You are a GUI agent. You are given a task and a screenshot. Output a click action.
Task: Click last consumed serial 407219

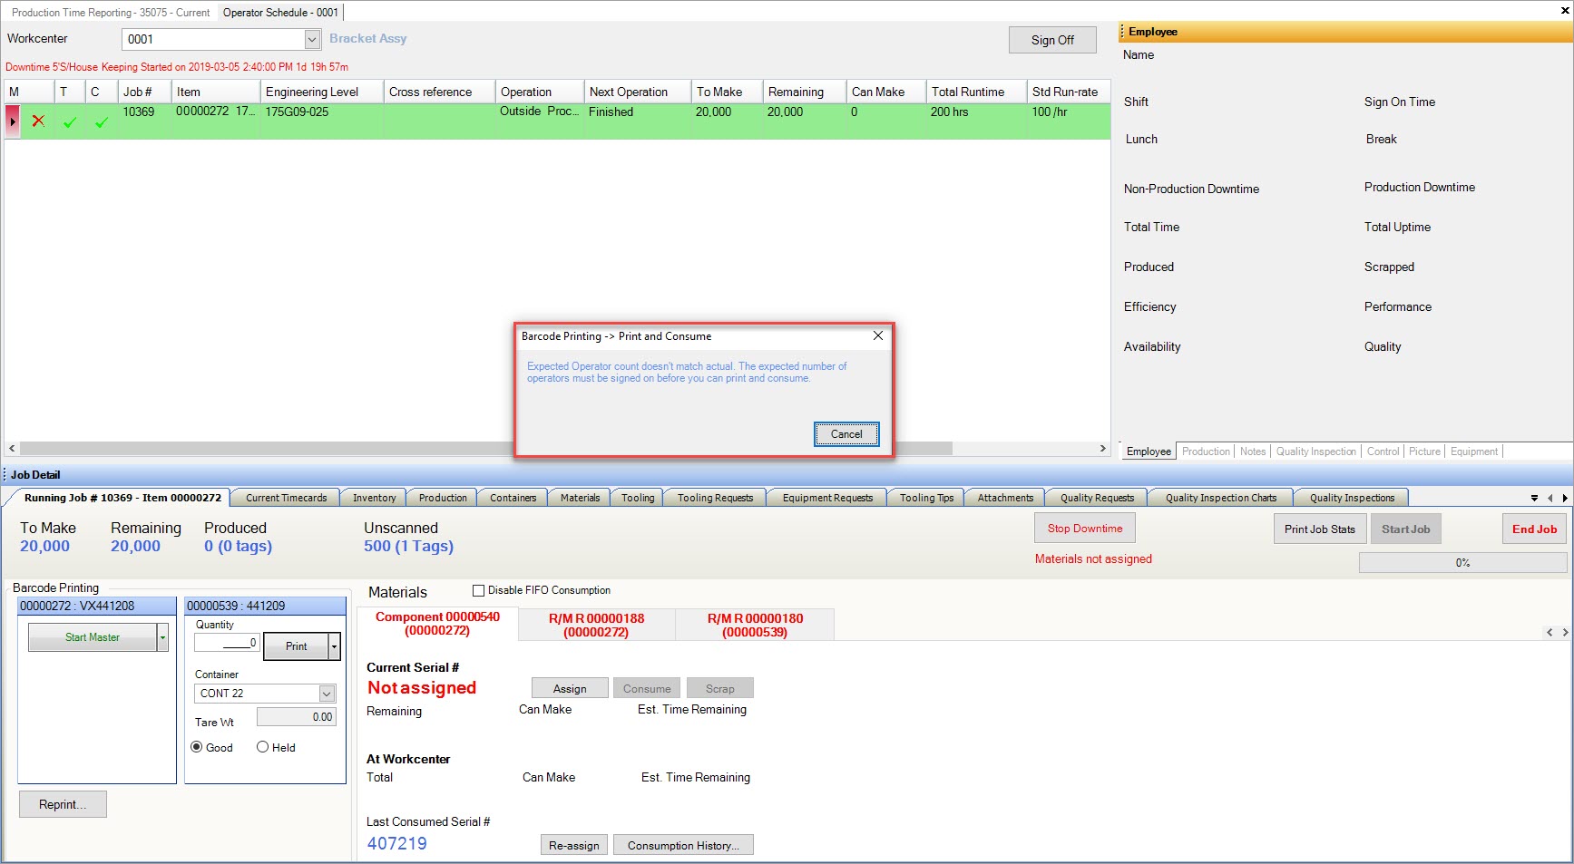pos(396,843)
